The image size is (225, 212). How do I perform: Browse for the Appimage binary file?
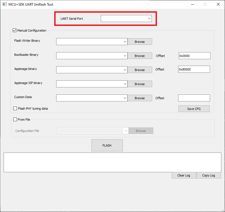[x=139, y=70]
